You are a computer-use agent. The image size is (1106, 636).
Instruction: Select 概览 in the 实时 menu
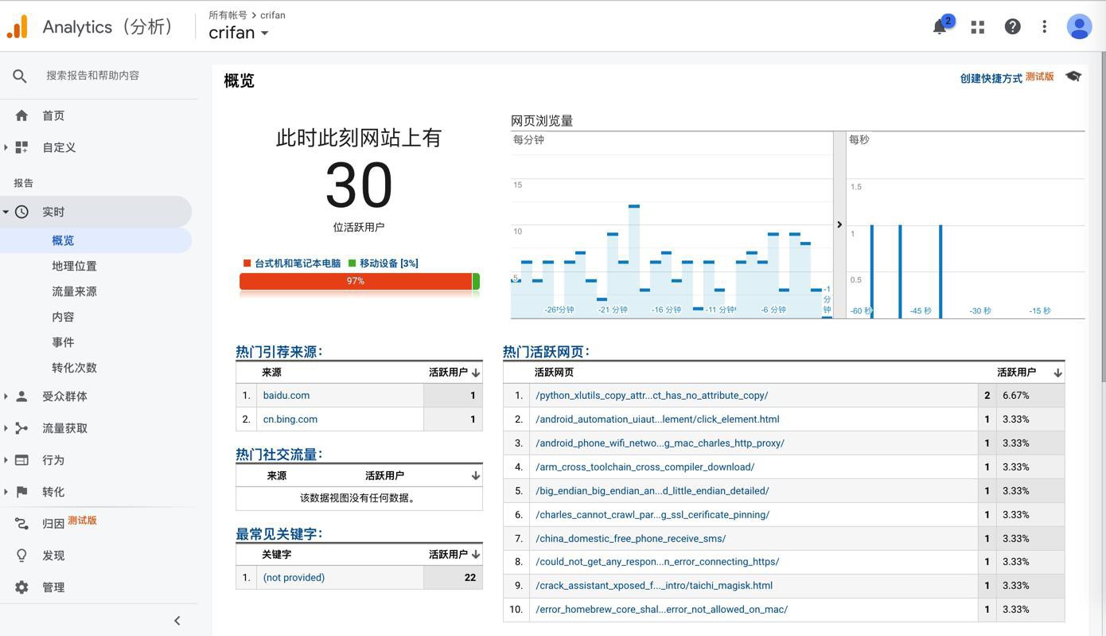[63, 240]
